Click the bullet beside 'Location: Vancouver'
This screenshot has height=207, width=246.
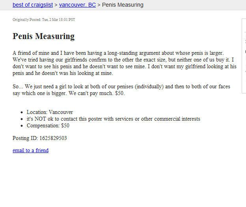(x=22, y=112)
